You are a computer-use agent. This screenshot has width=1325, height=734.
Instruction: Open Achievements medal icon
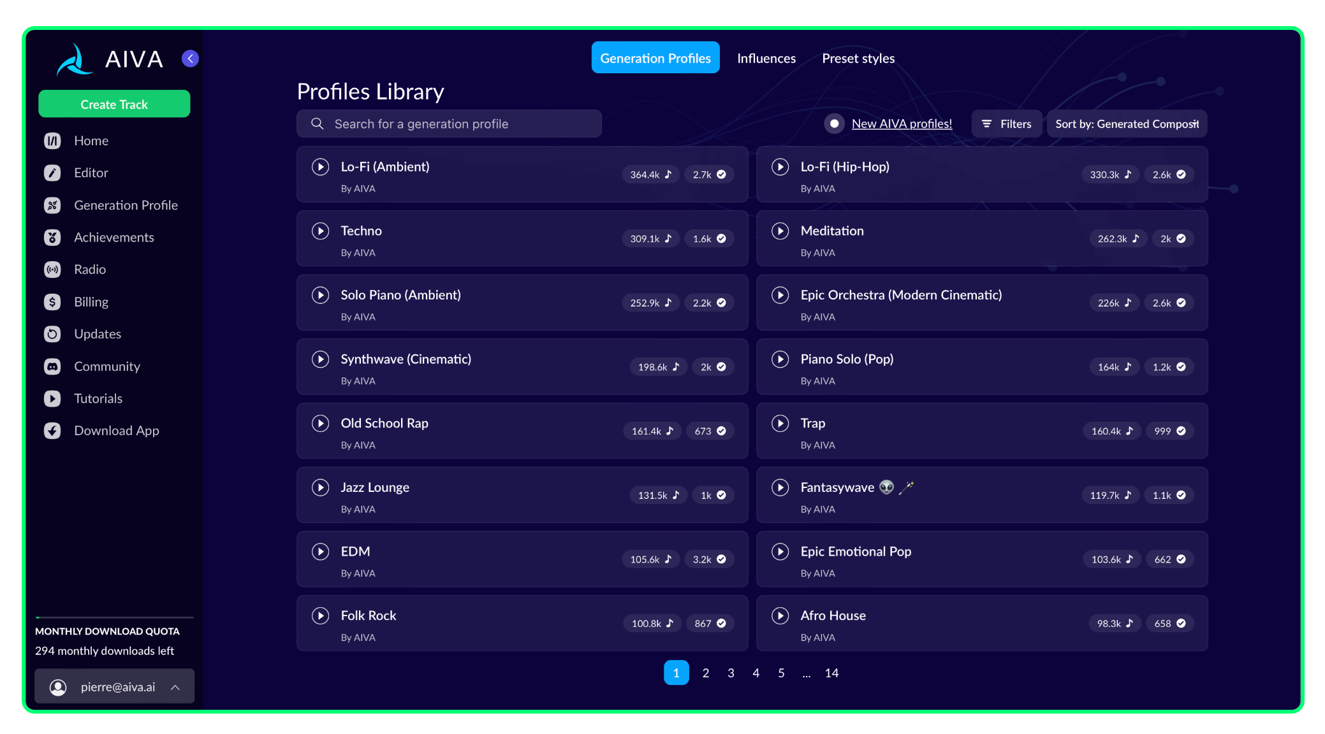tap(52, 238)
